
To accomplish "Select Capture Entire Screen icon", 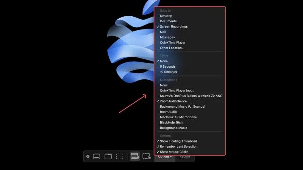I will click(97, 156).
